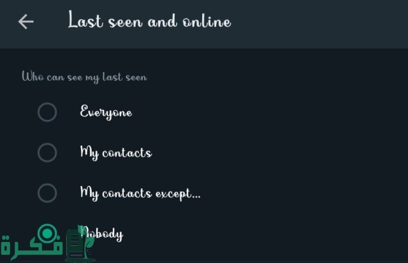The height and width of the screenshot is (263, 408).
Task: Open the My contacts except... option text
Action: click(x=140, y=193)
